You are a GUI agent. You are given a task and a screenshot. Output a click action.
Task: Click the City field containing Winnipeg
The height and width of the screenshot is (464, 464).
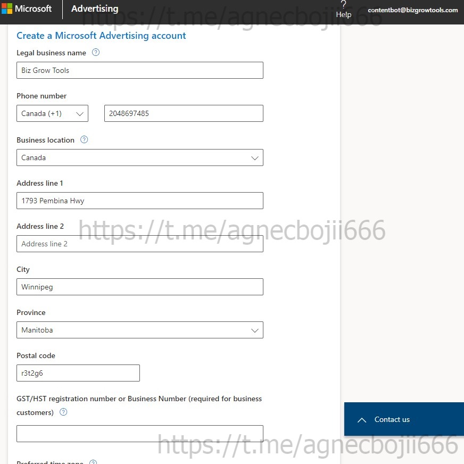click(139, 287)
